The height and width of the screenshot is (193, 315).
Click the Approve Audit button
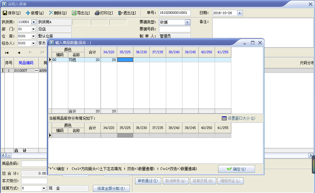click(x=148, y=181)
